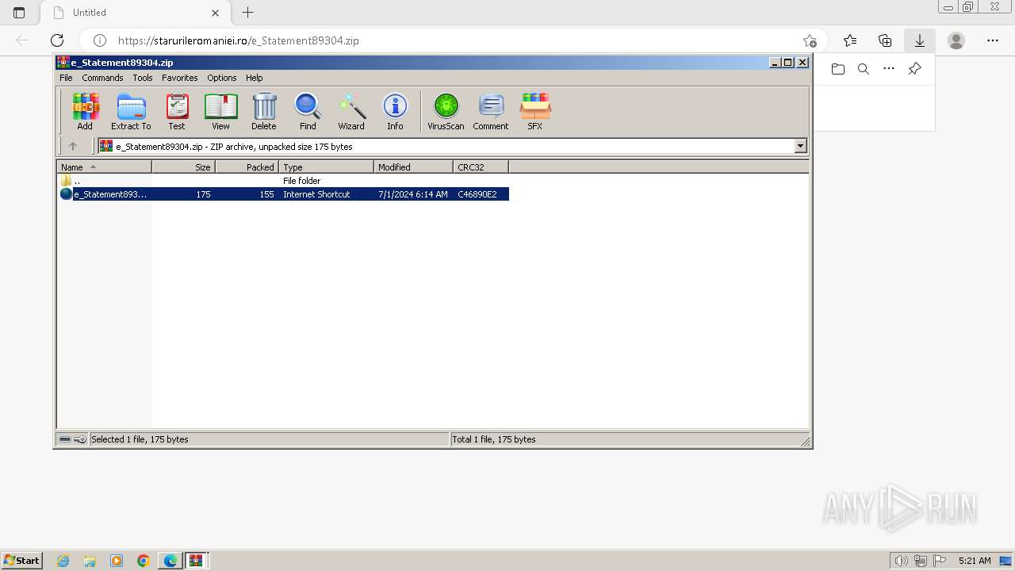Open browser Collections icon
Image resolution: width=1015 pixels, height=571 pixels.
pyautogui.click(x=885, y=40)
